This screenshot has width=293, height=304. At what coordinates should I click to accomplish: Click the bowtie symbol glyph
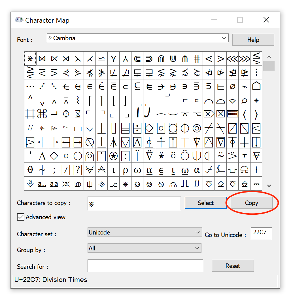(x=42, y=58)
